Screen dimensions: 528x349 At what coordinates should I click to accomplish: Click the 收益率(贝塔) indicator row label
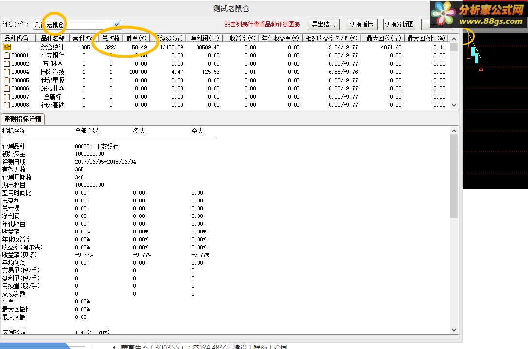(x=19, y=255)
